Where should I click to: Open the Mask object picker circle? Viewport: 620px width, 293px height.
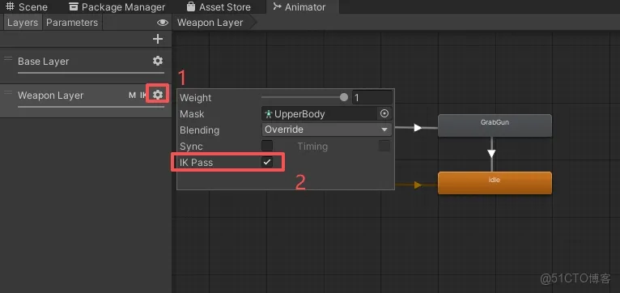pyautogui.click(x=384, y=114)
